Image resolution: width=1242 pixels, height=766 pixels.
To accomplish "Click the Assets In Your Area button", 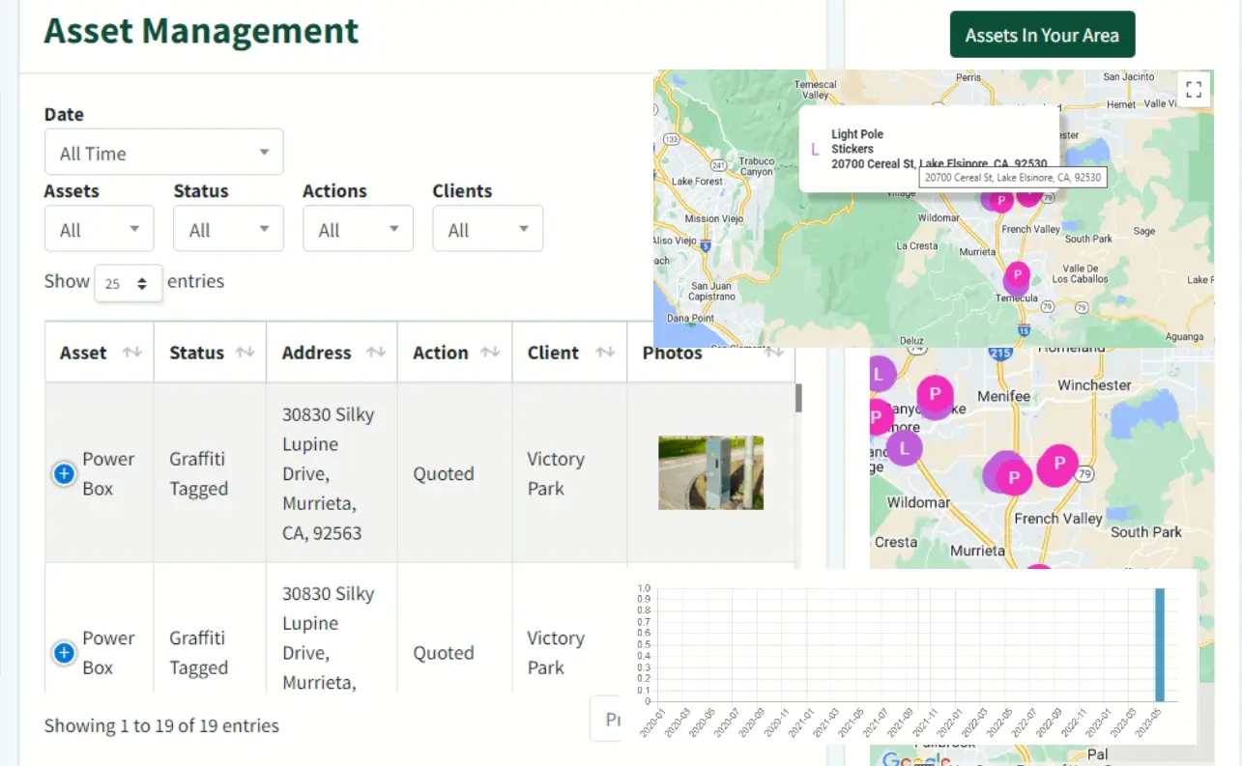I will 1042,35.
